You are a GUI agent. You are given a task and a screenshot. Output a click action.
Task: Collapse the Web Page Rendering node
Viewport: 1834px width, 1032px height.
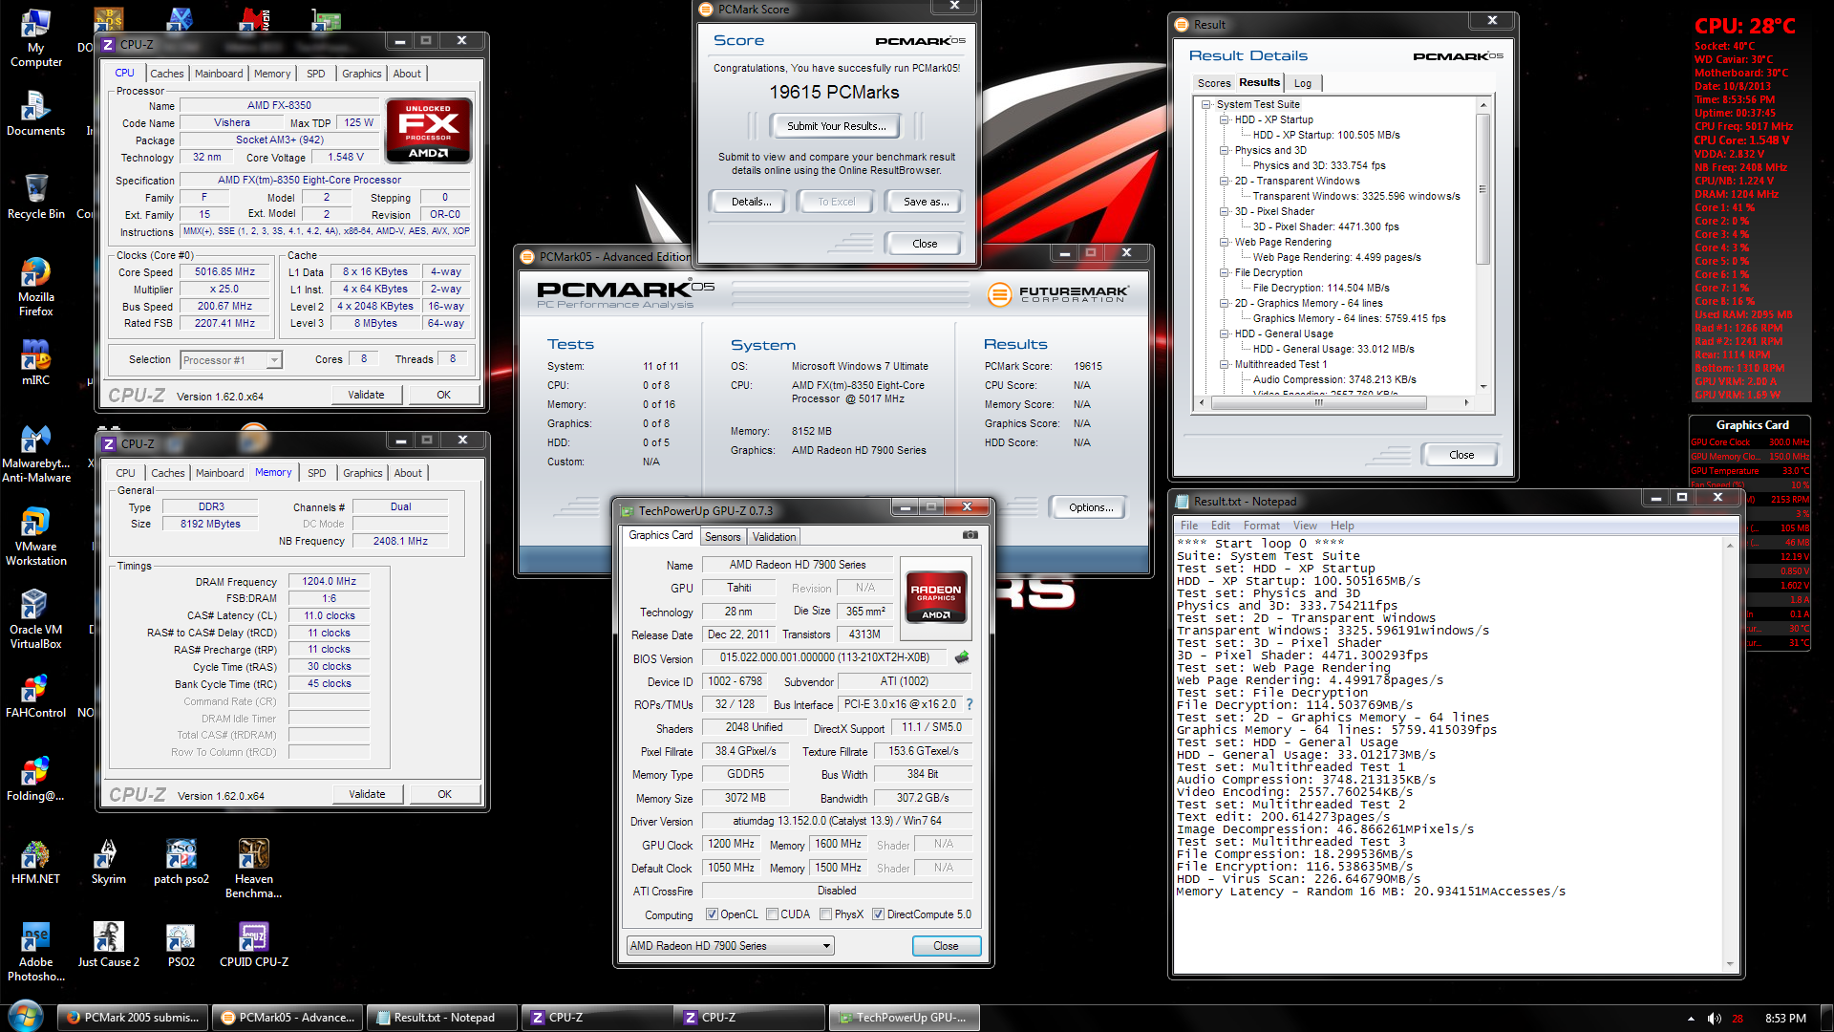[x=1225, y=242]
